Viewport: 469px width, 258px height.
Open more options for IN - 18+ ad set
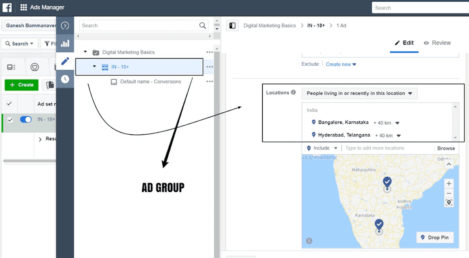(x=210, y=67)
